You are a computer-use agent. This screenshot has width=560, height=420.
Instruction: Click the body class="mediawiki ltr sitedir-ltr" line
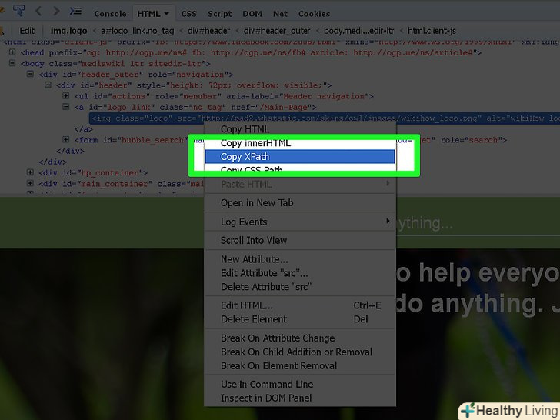coord(115,64)
